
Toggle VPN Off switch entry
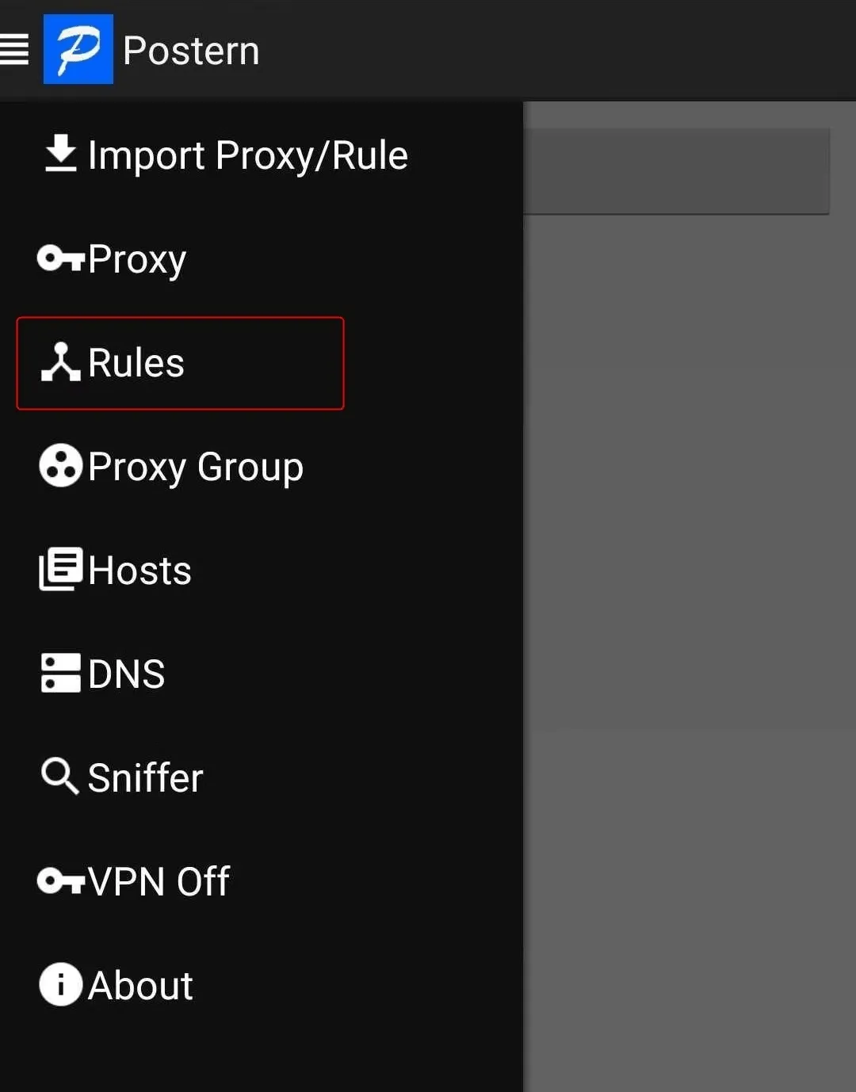[159, 881]
